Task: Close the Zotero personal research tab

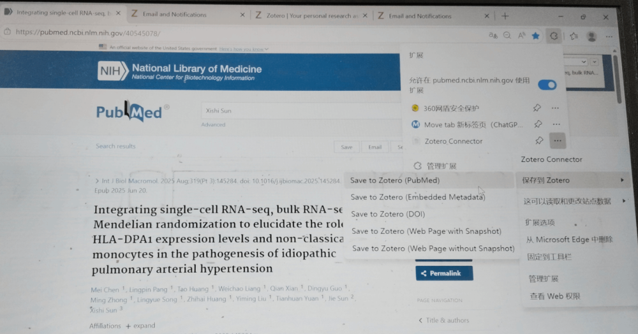Action: [x=365, y=15]
